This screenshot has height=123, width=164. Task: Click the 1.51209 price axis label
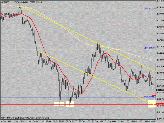click(160, 112)
